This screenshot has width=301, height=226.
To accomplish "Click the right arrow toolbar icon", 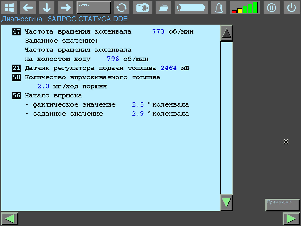I will pos(66,8).
